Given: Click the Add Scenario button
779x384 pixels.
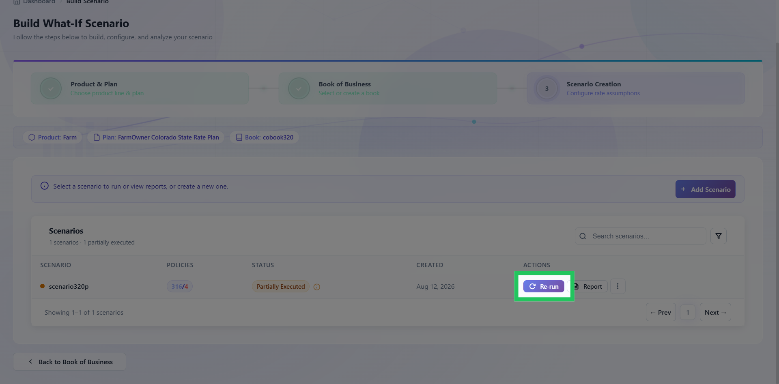Looking at the screenshot, I should pos(705,189).
